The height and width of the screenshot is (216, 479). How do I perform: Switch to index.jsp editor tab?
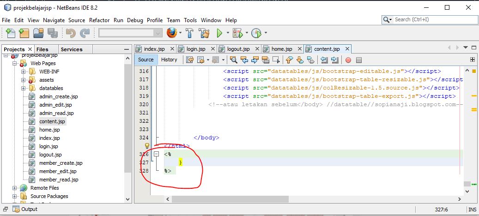(154, 49)
